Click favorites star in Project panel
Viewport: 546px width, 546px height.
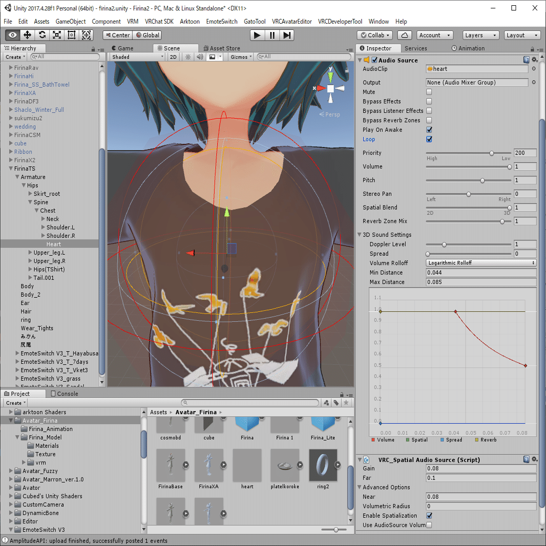coord(346,403)
